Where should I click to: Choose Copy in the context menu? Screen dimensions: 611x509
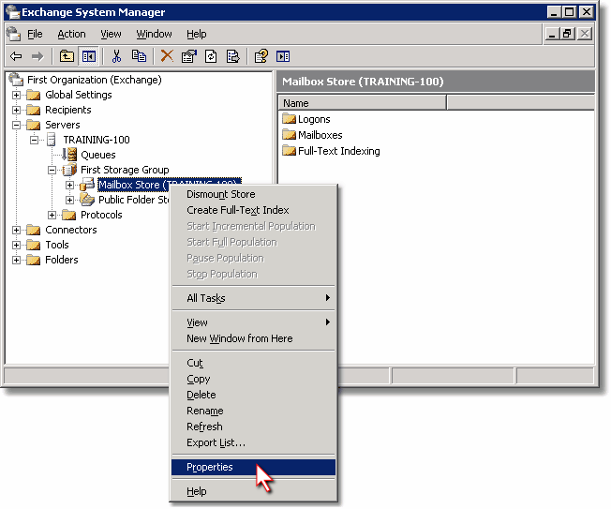coord(253,379)
